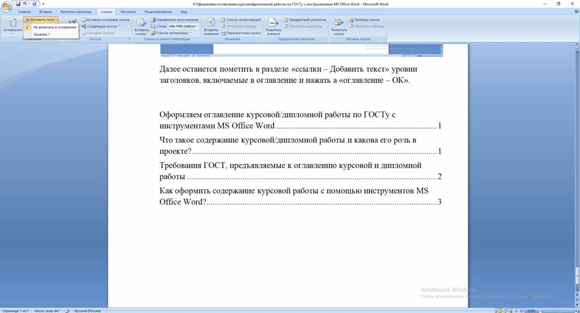Select Уровень 1 in dropdown menu

(x=51, y=35)
